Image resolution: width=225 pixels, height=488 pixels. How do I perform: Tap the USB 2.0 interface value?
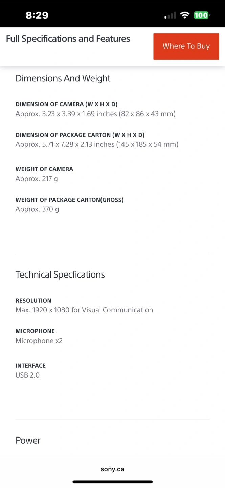pos(27,375)
